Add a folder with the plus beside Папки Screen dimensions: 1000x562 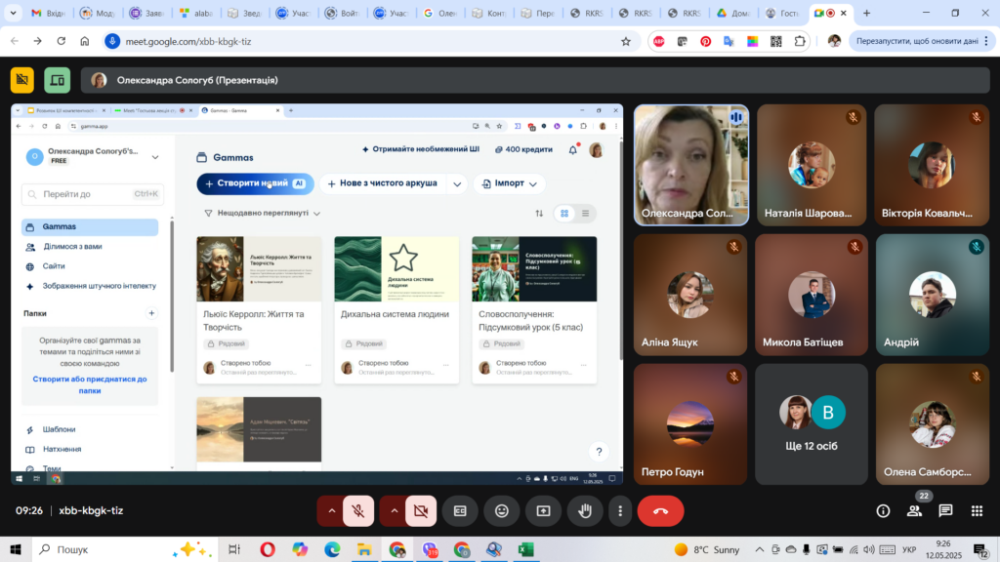[151, 313]
